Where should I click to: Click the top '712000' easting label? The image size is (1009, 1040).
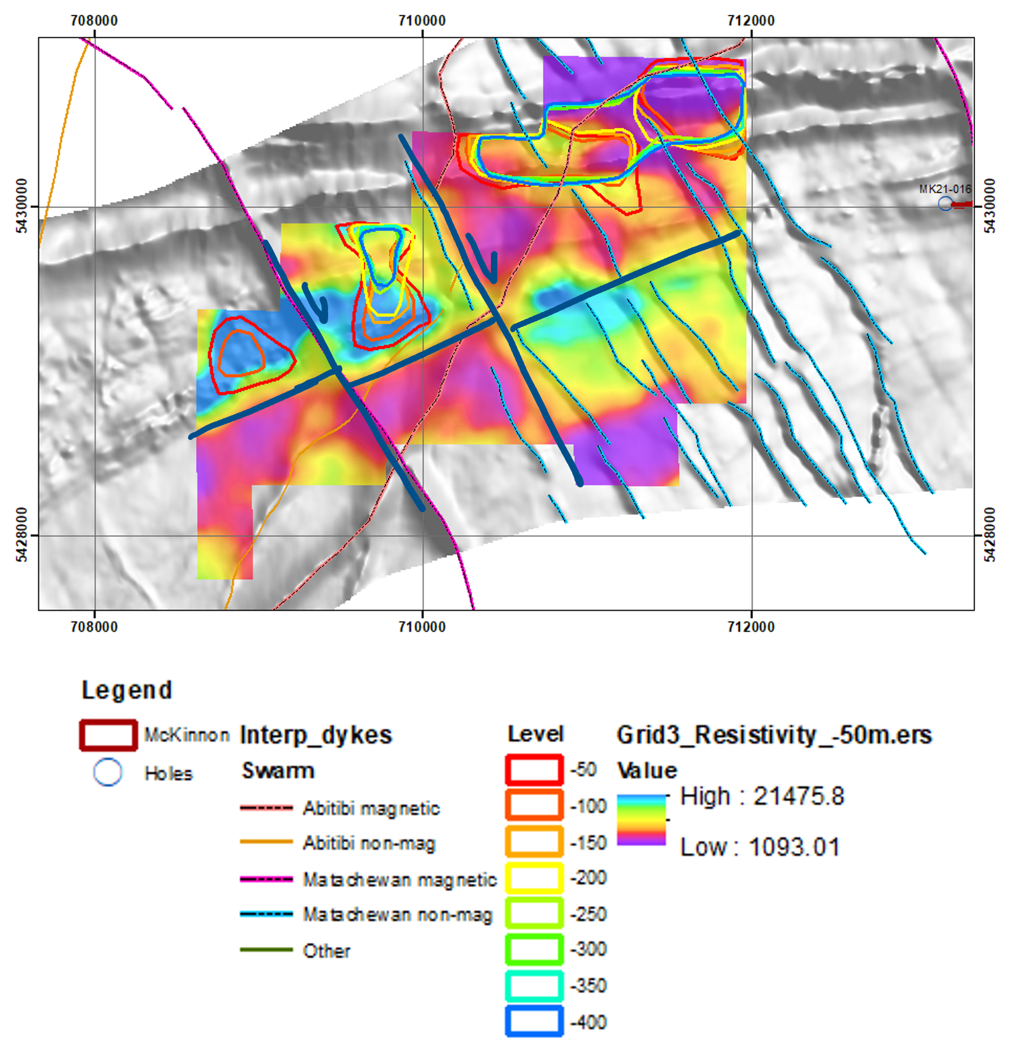751,20
